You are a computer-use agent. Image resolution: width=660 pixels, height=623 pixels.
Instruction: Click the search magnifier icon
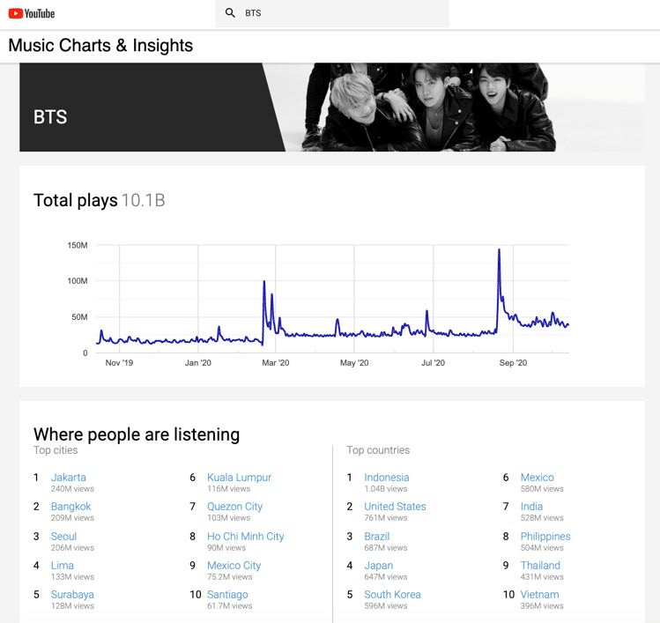pyautogui.click(x=230, y=12)
